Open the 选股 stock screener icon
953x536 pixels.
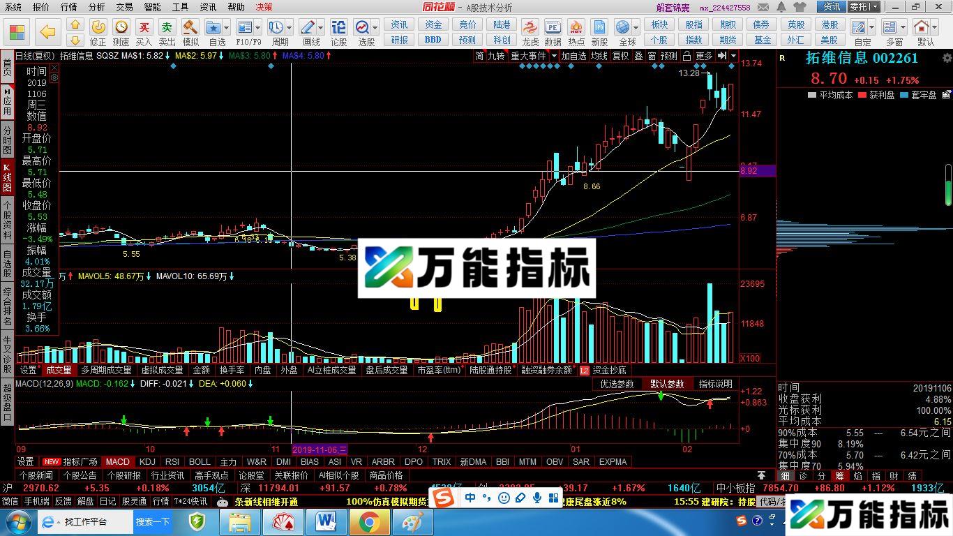click(x=363, y=28)
